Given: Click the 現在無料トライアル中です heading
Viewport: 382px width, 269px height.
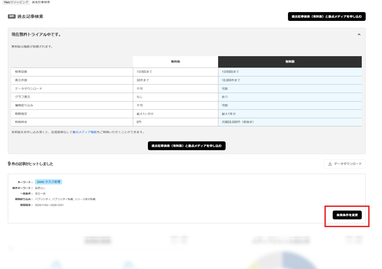Looking at the screenshot, I should (x=36, y=35).
